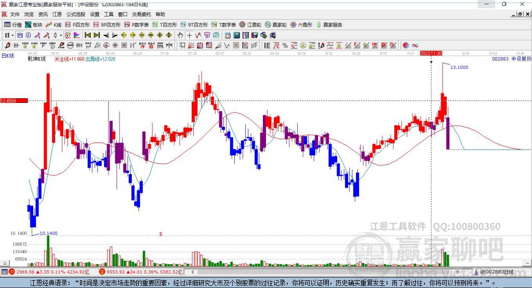Toggle the crosshair cursor tool

tap(189, 35)
